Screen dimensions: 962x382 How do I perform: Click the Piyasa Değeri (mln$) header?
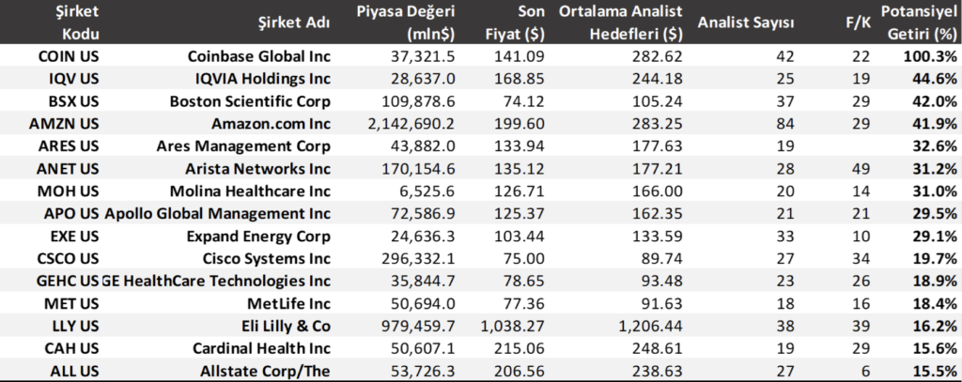coord(406,23)
